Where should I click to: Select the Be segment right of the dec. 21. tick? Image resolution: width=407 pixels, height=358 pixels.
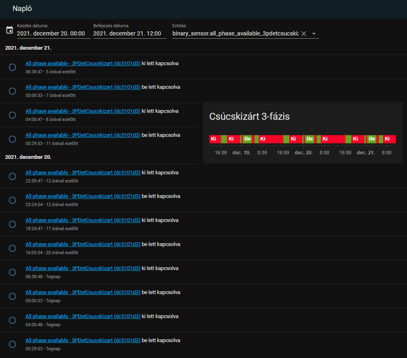point(372,139)
